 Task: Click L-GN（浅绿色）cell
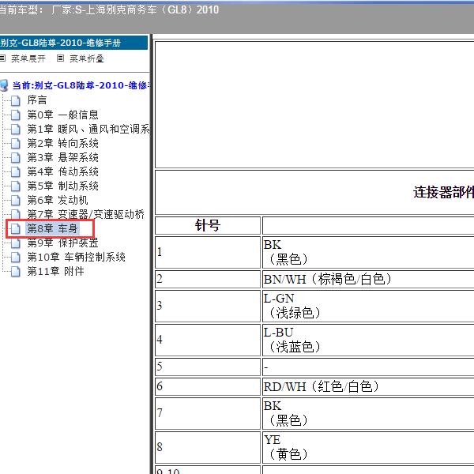368,306
